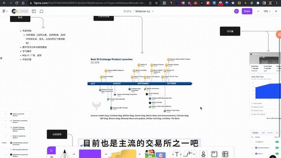Expand the marker tool options chevron
The width and height of the screenshot is (281, 158).
point(74,154)
